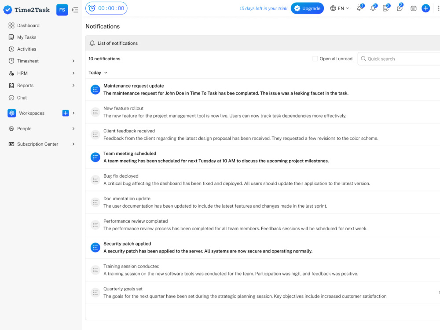Click the '15 days left in your trial!' text

coord(264,8)
